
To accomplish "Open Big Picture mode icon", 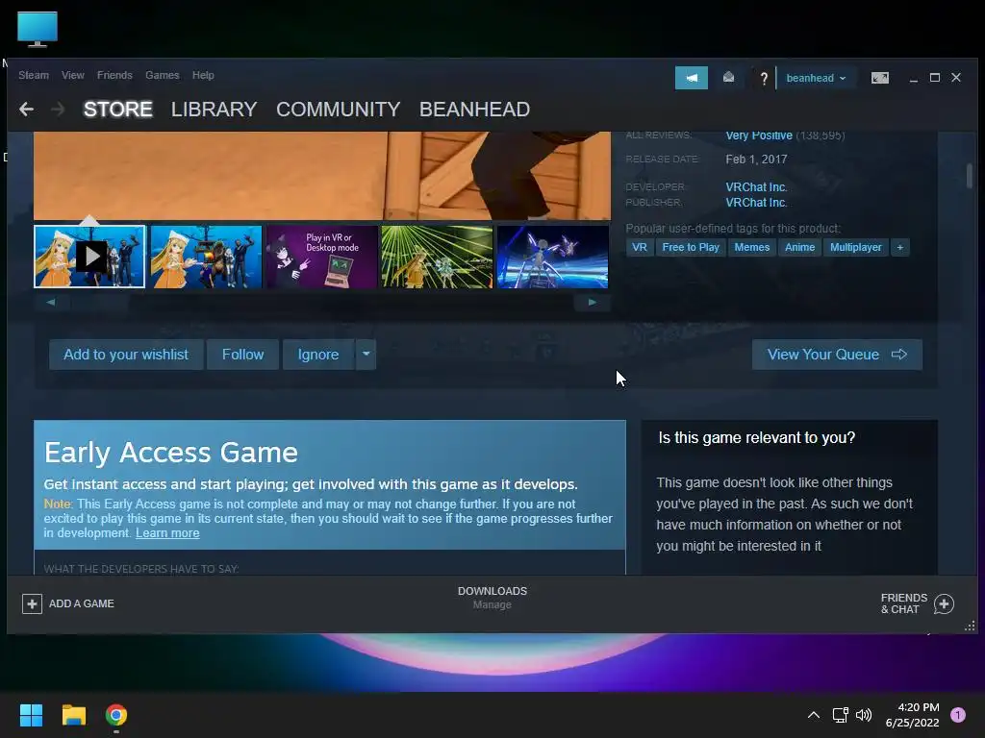I will (x=879, y=78).
